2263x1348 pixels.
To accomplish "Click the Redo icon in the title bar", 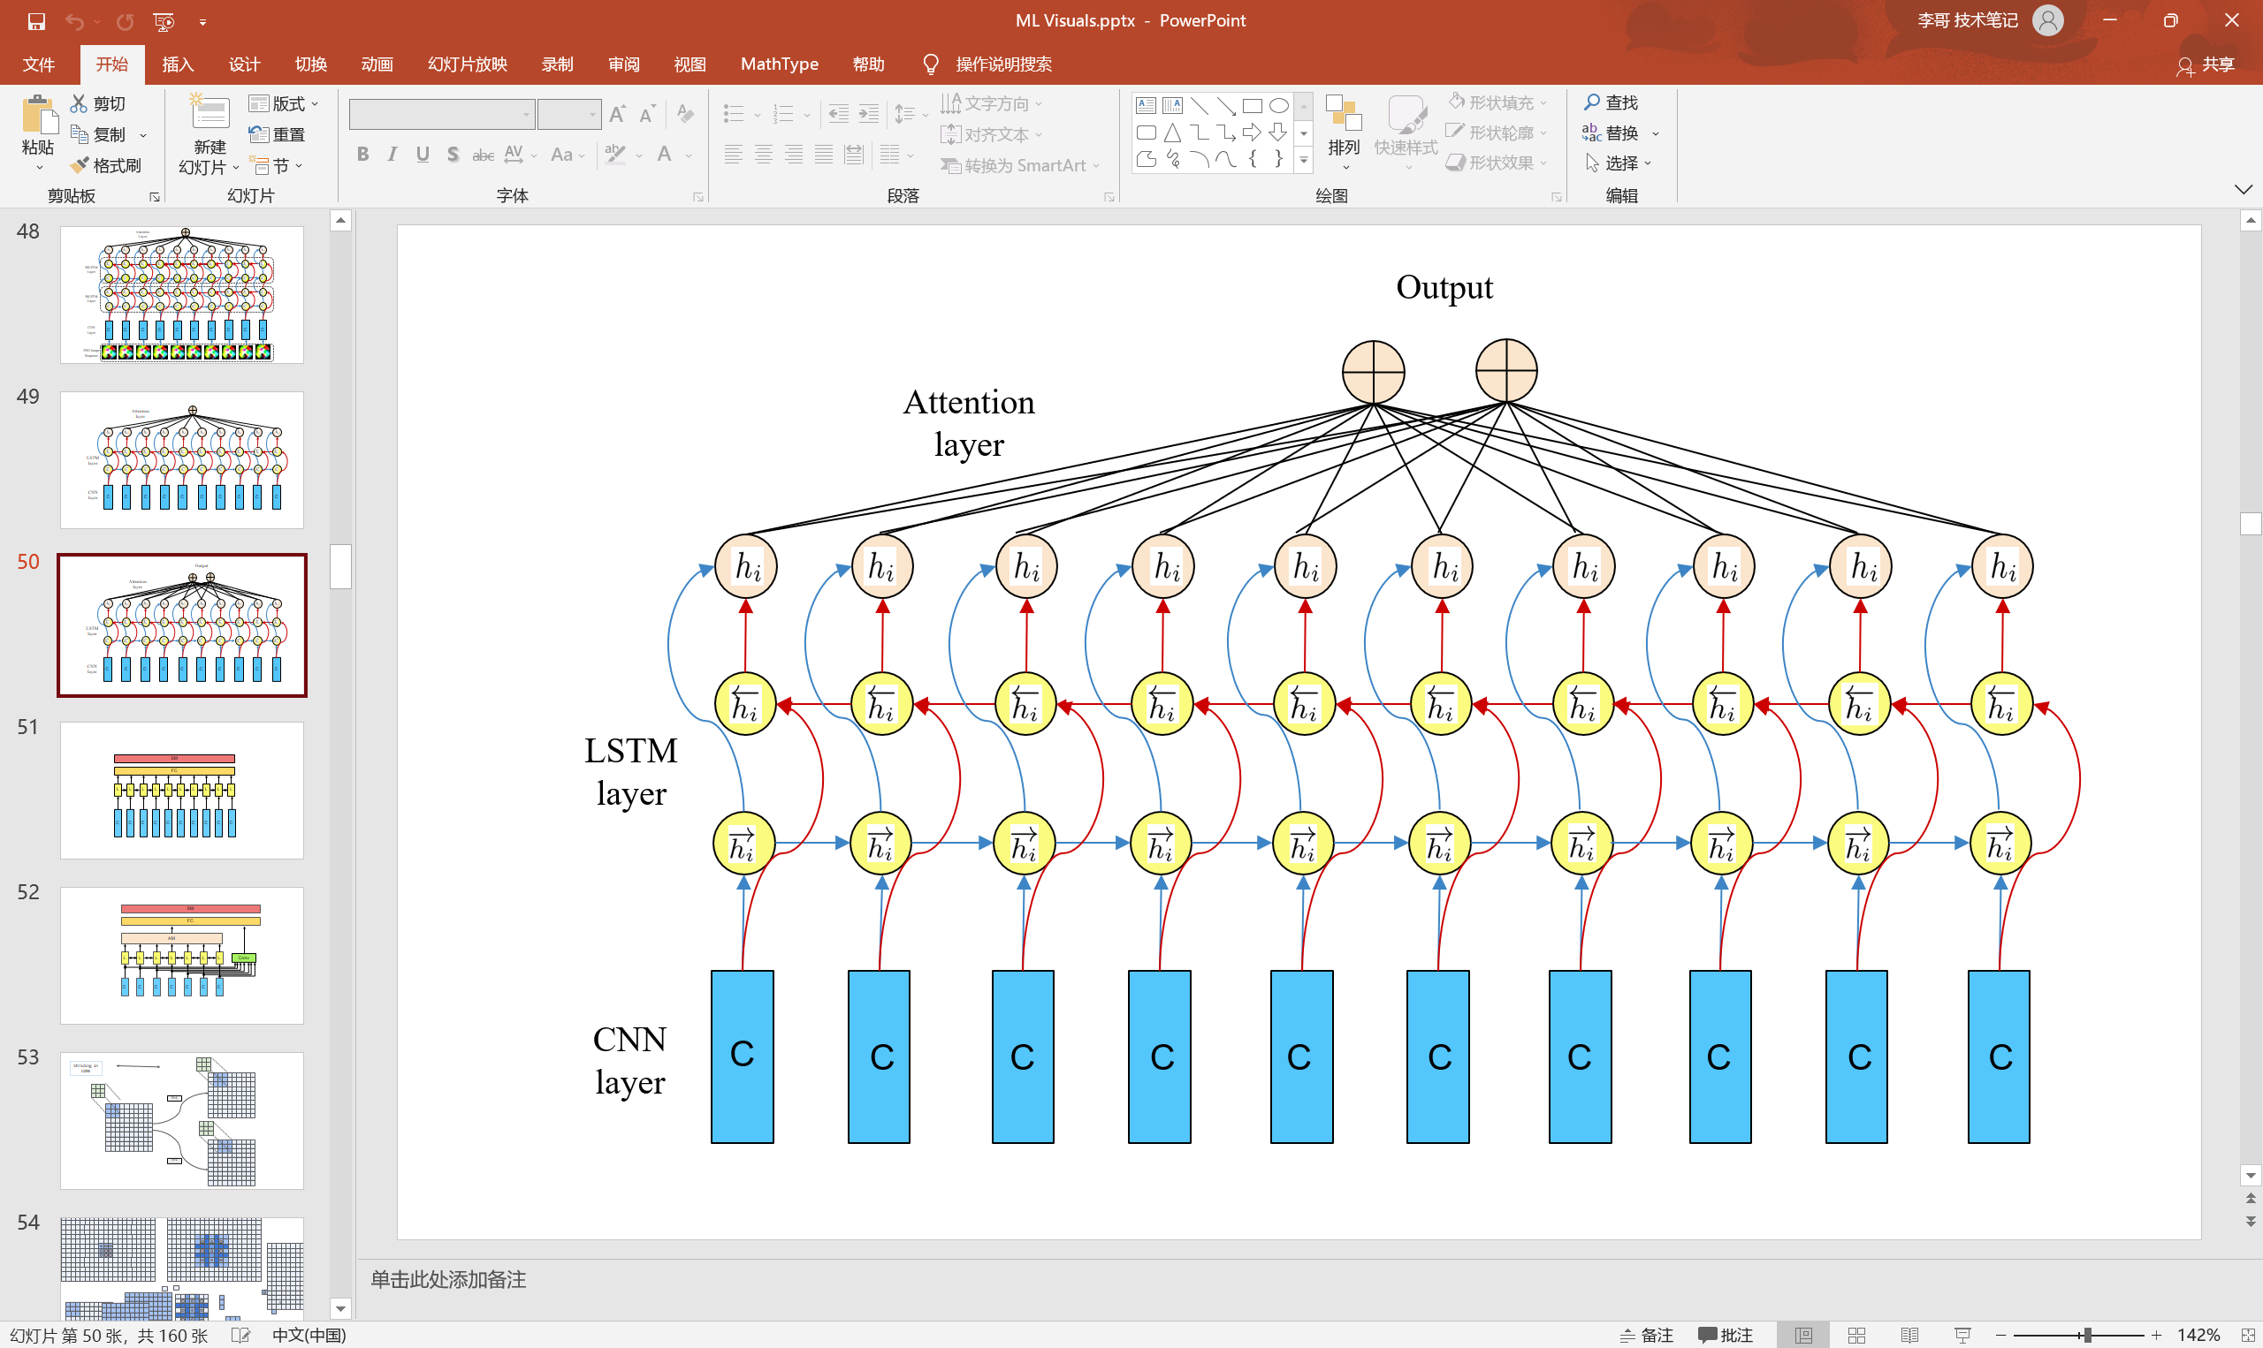I will [x=126, y=21].
